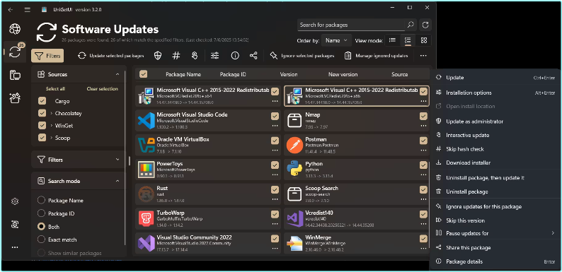The height and width of the screenshot is (272, 562).
Task: Open the Installed Packages sidebar icon
Action: [15, 76]
